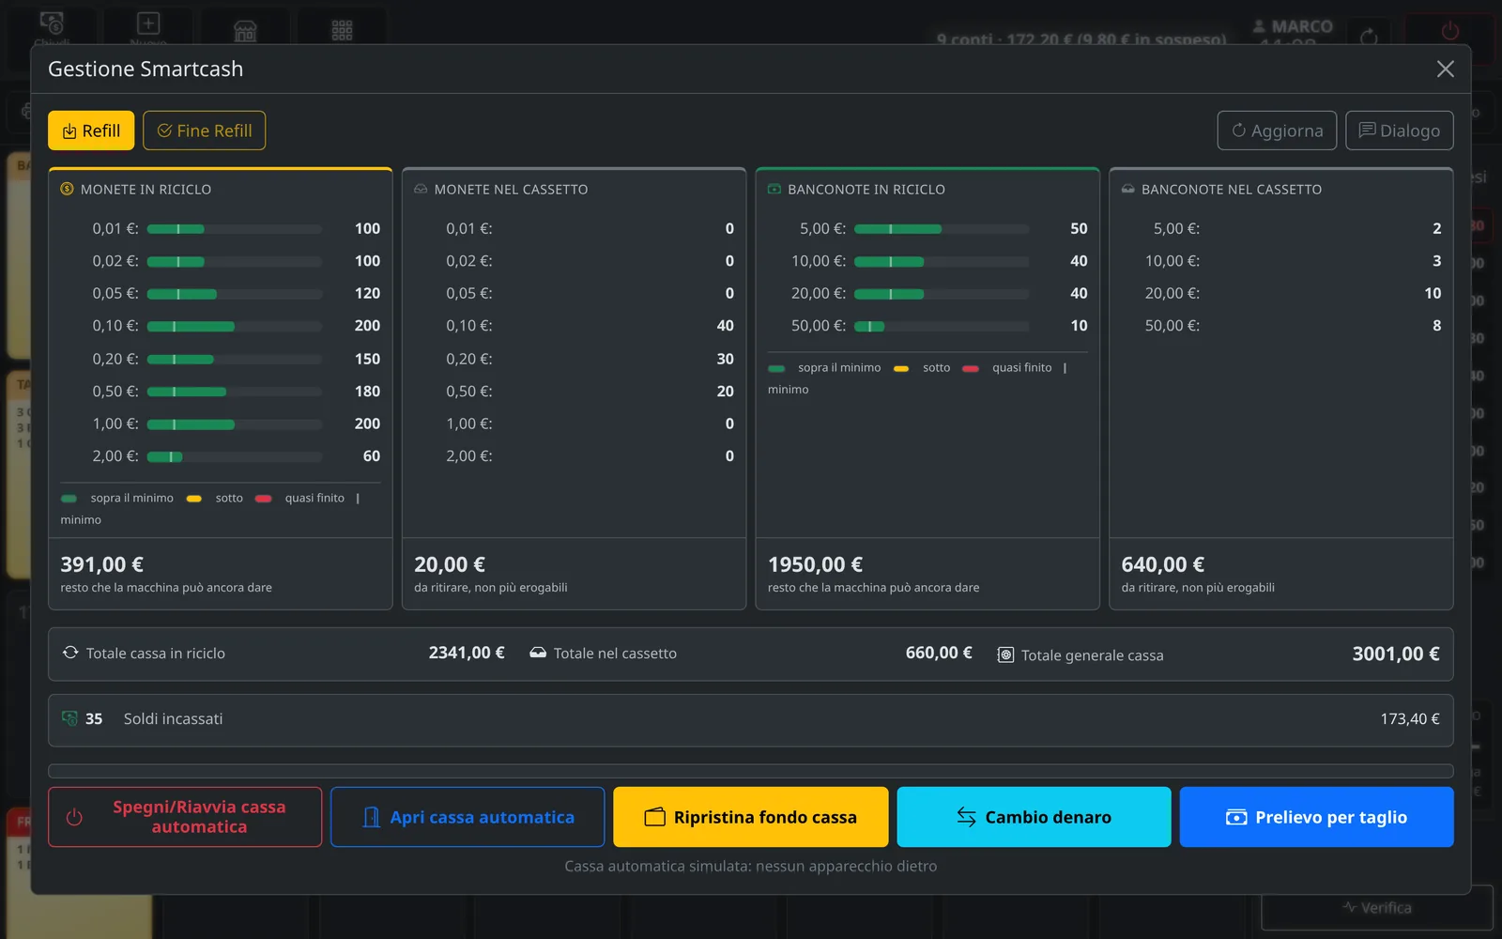Click the 660,00 € cassette total value

939,653
